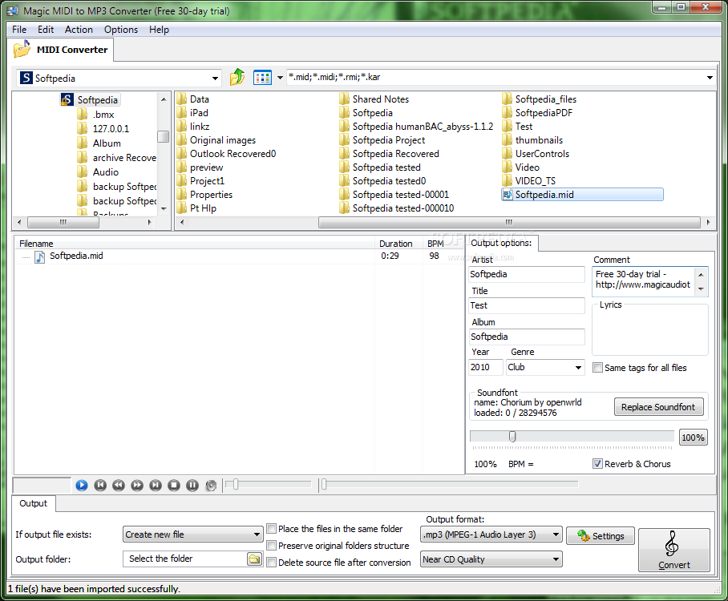Click the speaker volume icon
The width and height of the screenshot is (728, 601).
pos(211,486)
